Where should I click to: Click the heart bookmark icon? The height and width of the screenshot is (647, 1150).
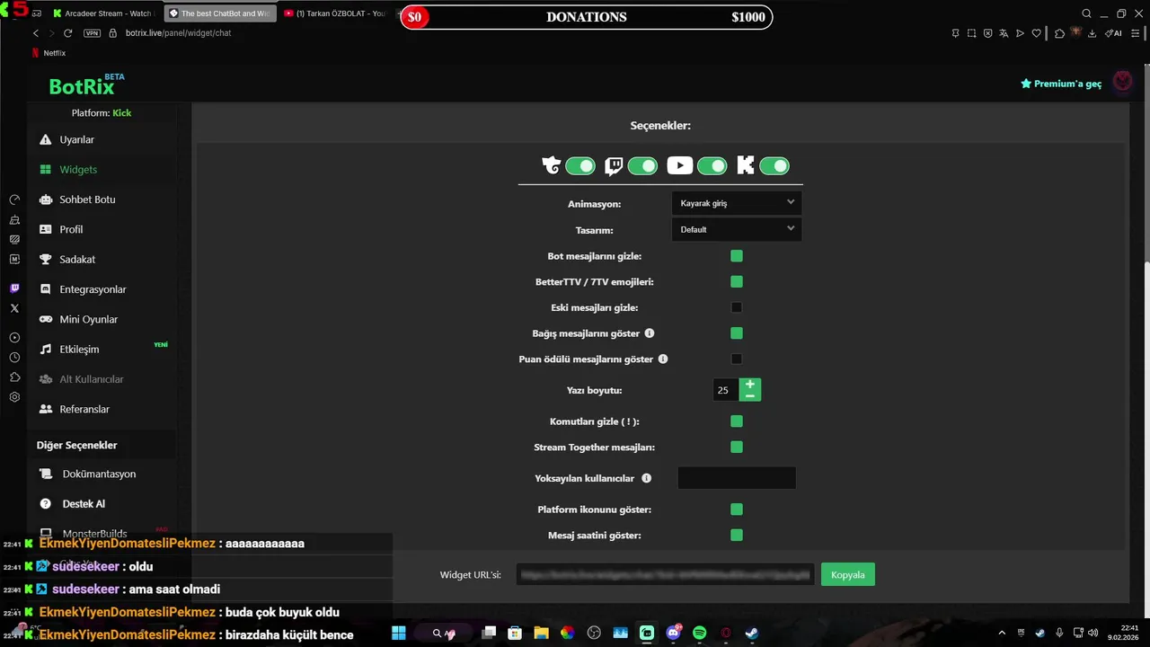[1036, 33]
